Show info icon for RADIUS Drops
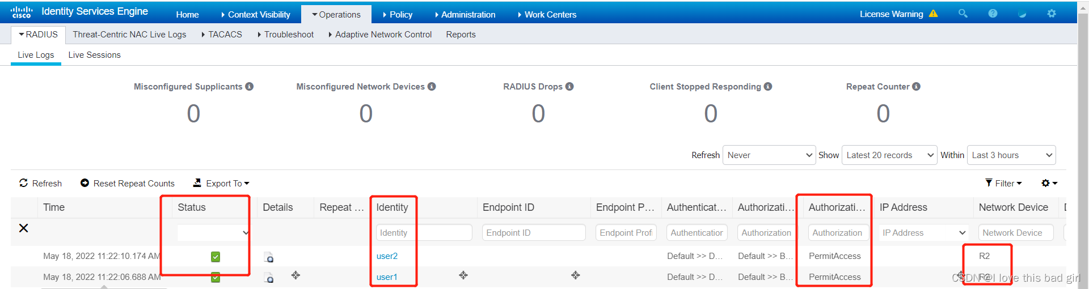1089x289 pixels. coord(569,86)
